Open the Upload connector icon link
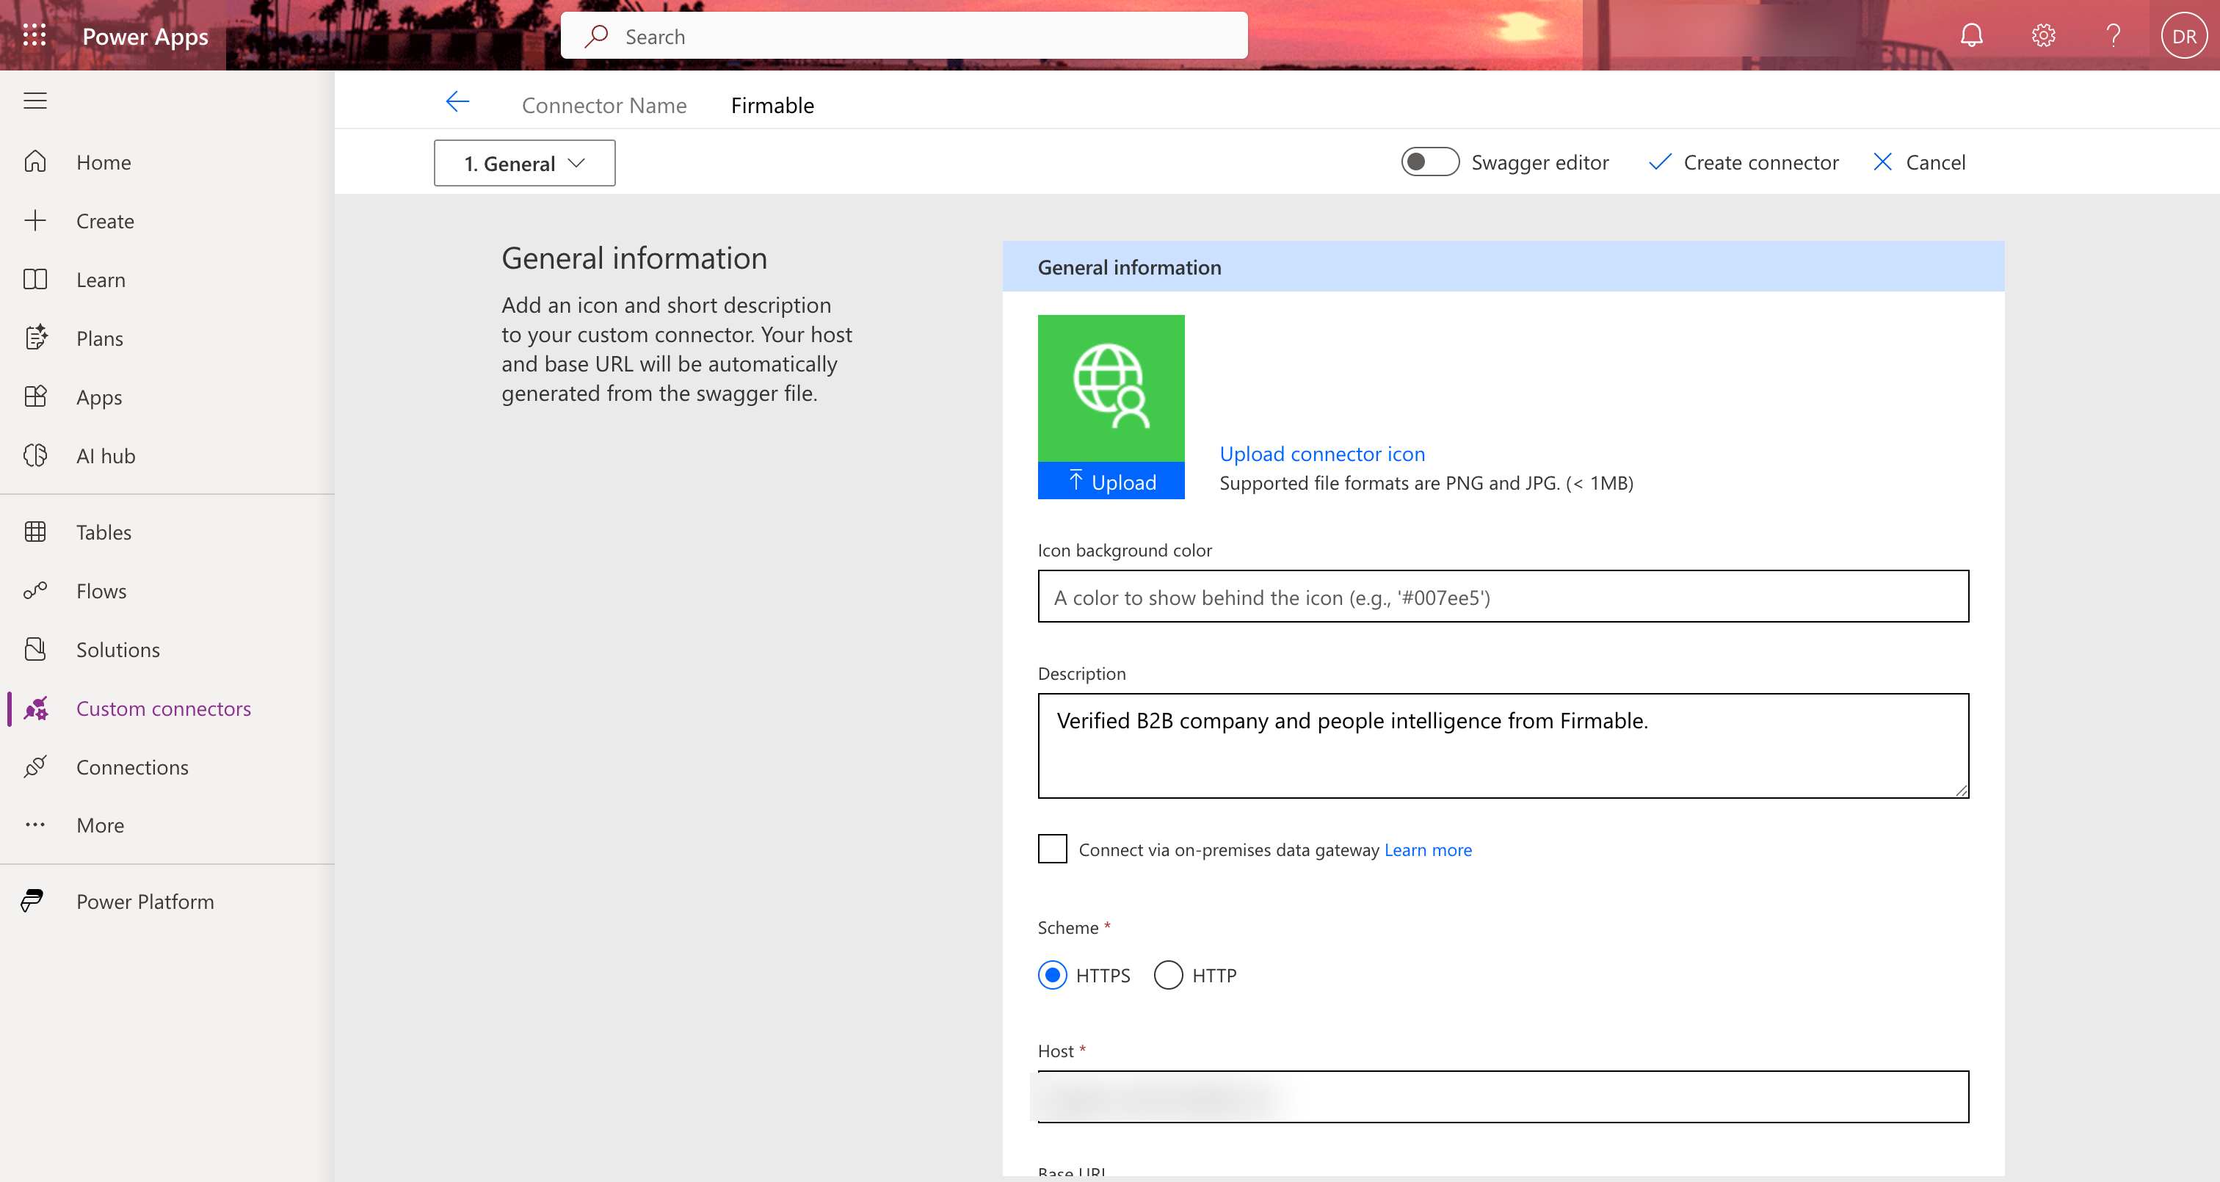 (1321, 454)
